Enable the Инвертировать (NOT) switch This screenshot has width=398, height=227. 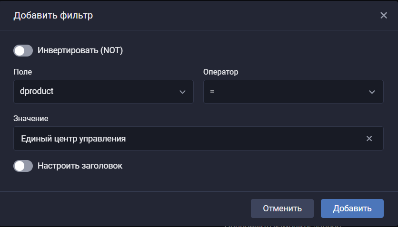pyautogui.click(x=23, y=50)
